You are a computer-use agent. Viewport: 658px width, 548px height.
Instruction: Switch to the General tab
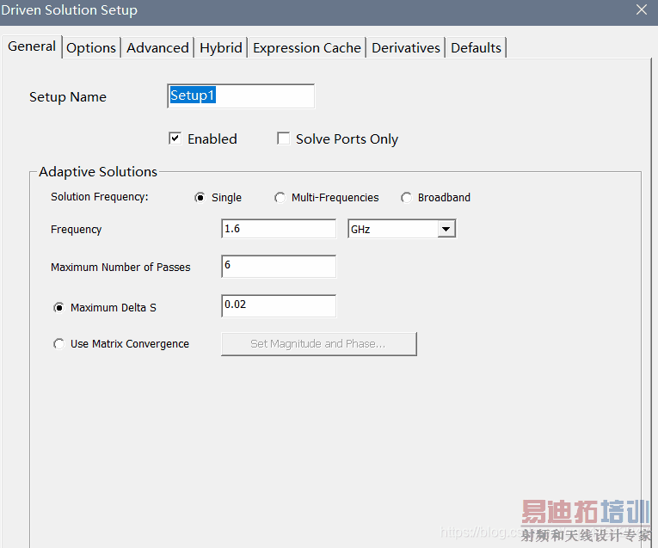(x=32, y=46)
